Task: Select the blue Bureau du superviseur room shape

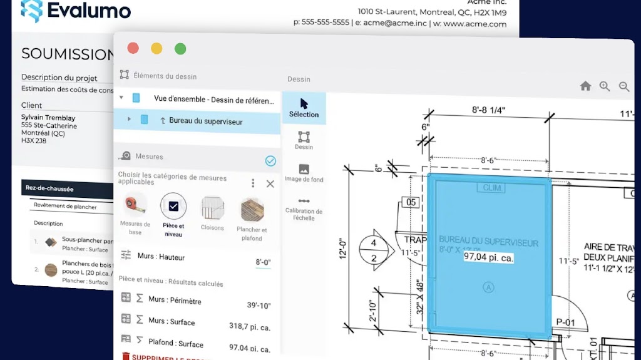Action: point(490,255)
